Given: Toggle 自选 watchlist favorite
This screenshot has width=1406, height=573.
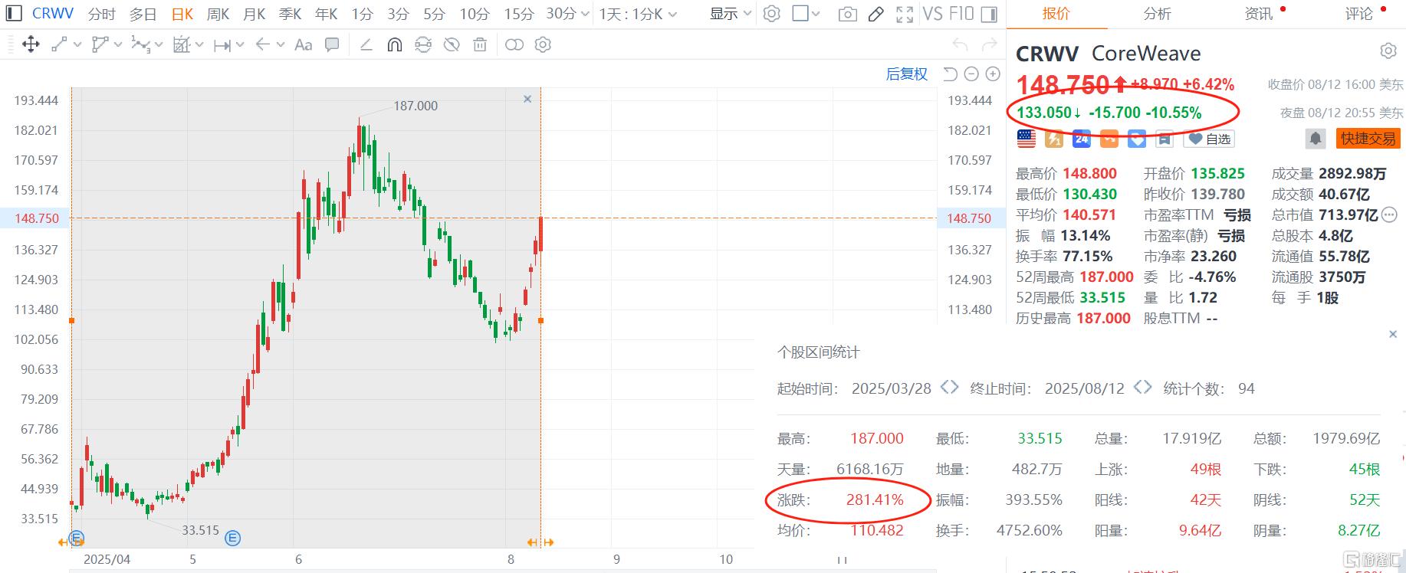Looking at the screenshot, I should (x=1210, y=139).
